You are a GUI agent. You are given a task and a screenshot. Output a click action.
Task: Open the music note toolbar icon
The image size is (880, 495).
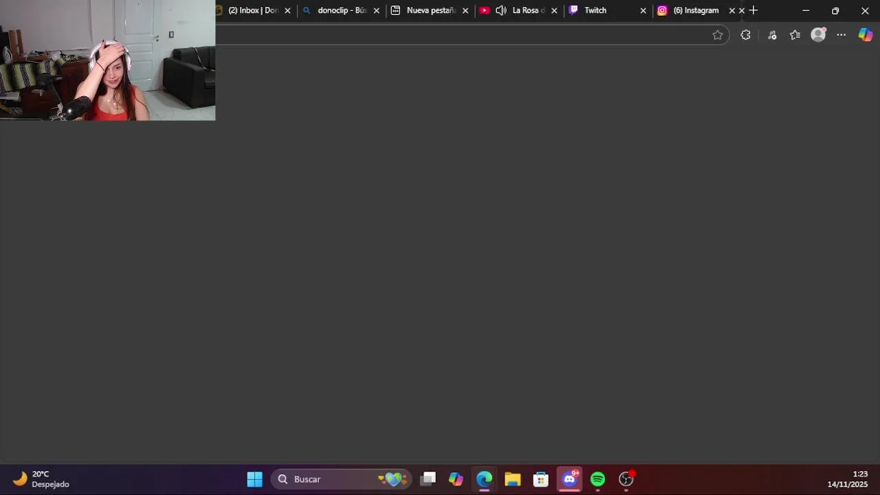772,35
